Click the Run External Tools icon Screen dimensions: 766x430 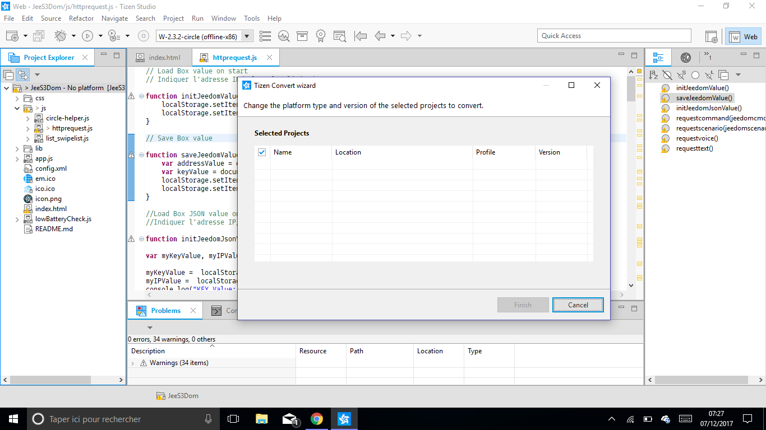click(x=114, y=36)
